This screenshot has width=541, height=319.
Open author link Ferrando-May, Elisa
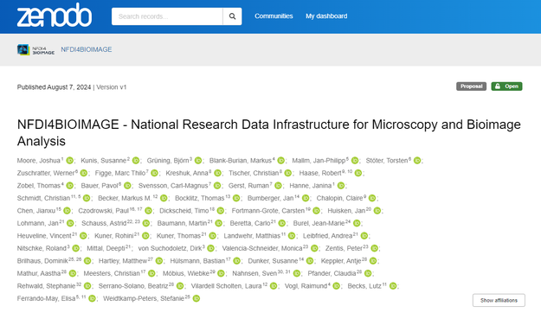46,298
